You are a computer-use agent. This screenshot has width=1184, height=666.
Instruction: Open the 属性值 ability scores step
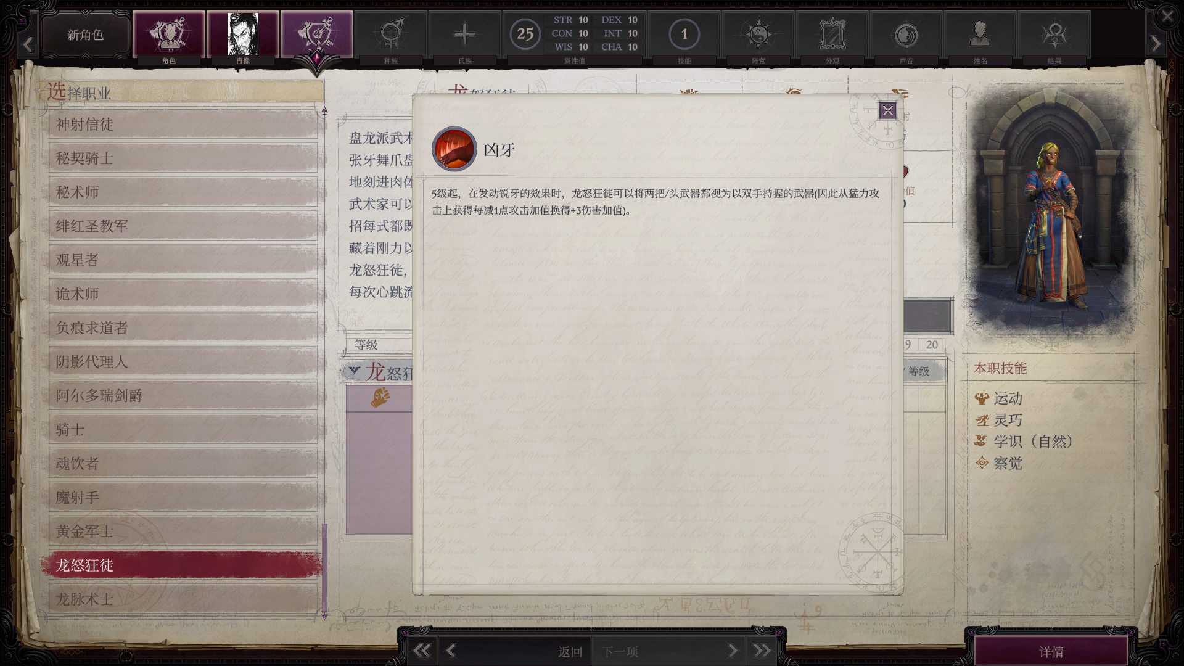575,34
